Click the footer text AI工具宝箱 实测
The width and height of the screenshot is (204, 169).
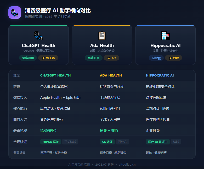(79, 165)
